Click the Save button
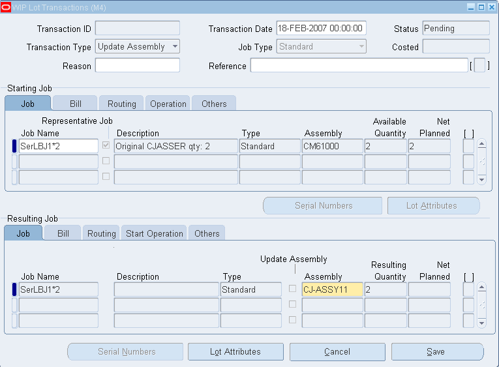This screenshot has width=499, height=367. (437, 351)
